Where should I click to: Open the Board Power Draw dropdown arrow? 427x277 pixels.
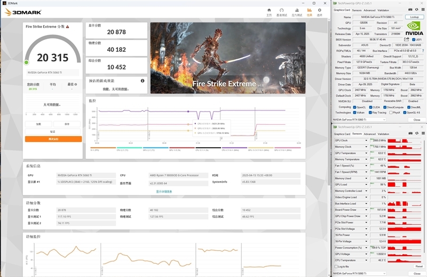point(366,210)
